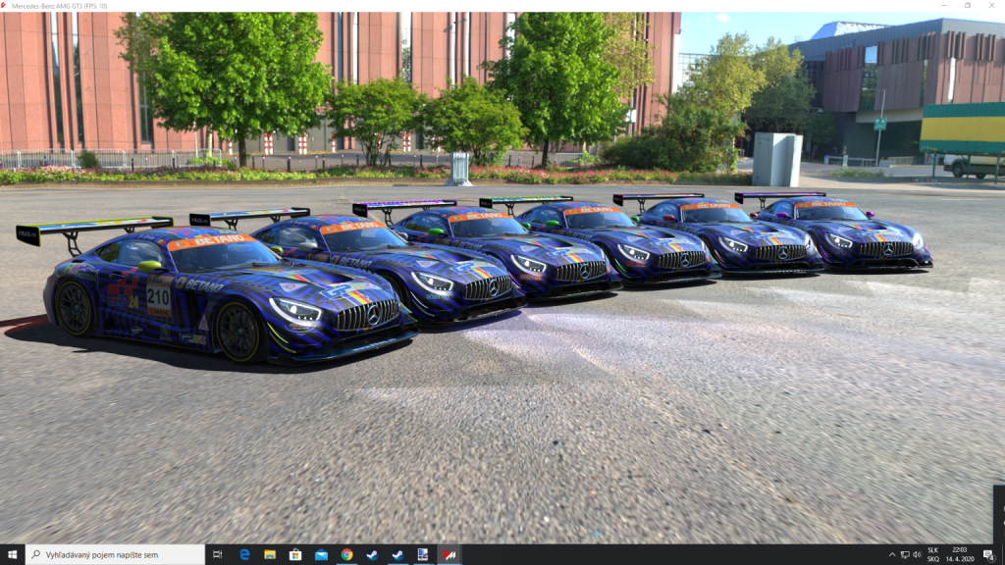This screenshot has height=565, width=1005.
Task: Click the Mercedes-Benz AMG GT3 title bar icon
Action: coord(4,6)
